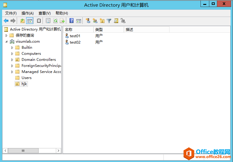
Task: Click right arrow of tree horizontal scrollbar
Action: pyautogui.click(x=58, y=150)
